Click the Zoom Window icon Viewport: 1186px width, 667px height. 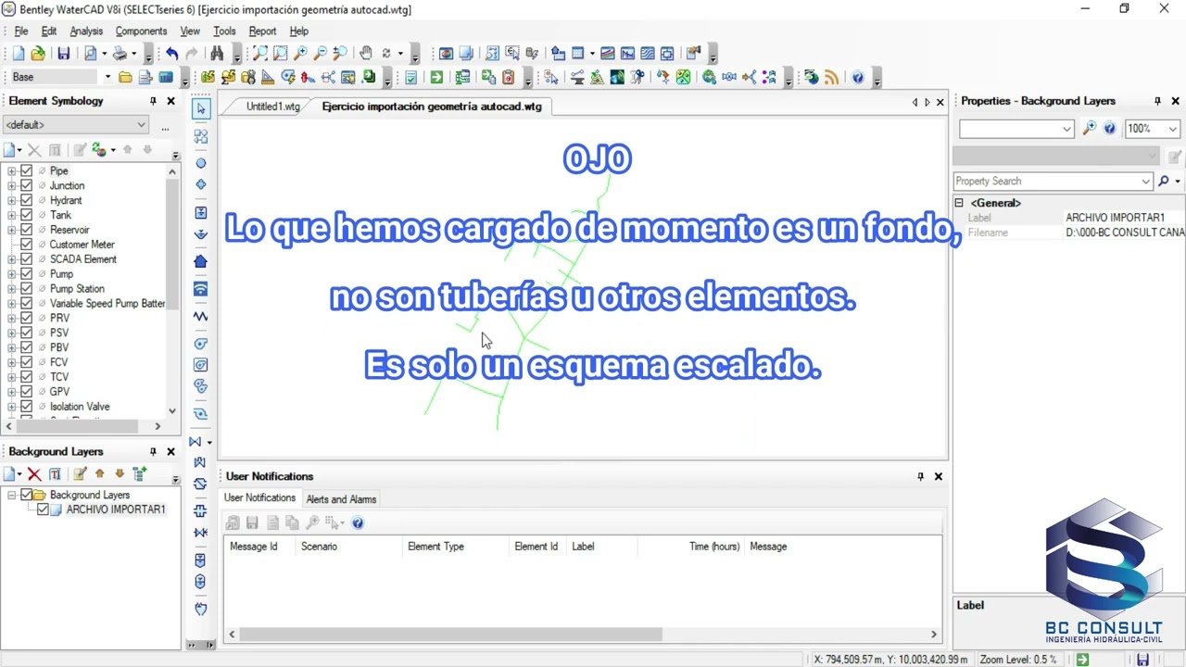tap(281, 54)
